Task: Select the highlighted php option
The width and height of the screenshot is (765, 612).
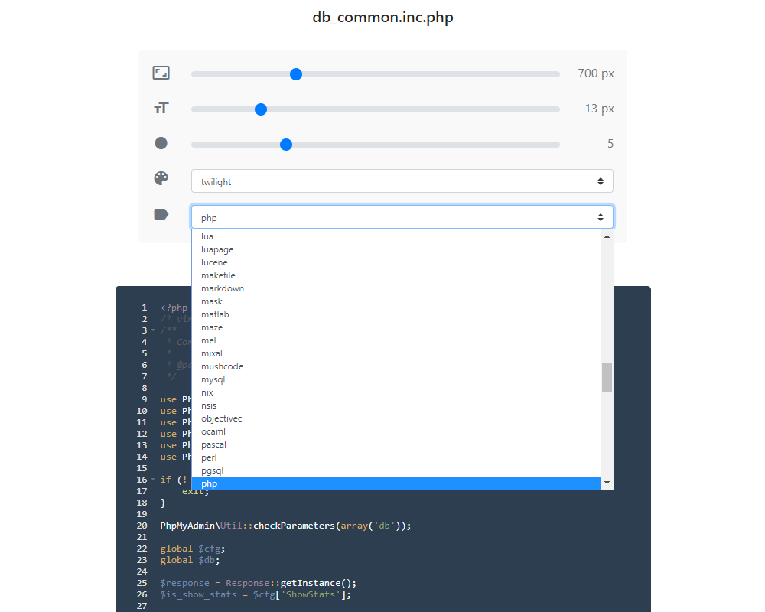Action: 209,483
